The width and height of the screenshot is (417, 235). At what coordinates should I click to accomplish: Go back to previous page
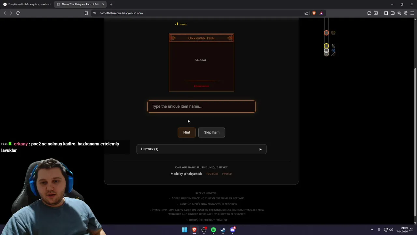pos(5,13)
